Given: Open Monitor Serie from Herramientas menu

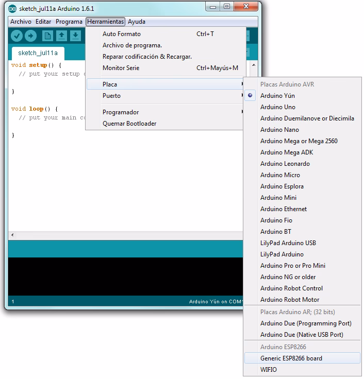Looking at the screenshot, I should coord(121,68).
